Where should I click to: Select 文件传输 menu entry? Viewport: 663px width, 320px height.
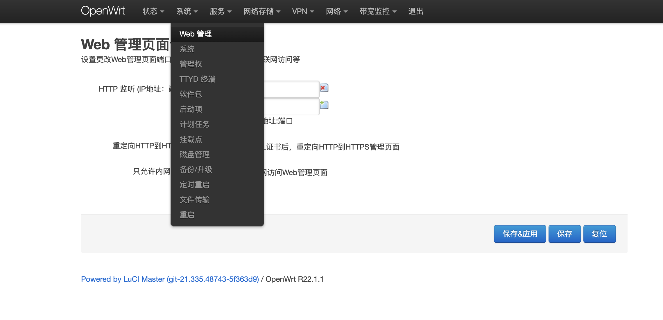point(217,200)
